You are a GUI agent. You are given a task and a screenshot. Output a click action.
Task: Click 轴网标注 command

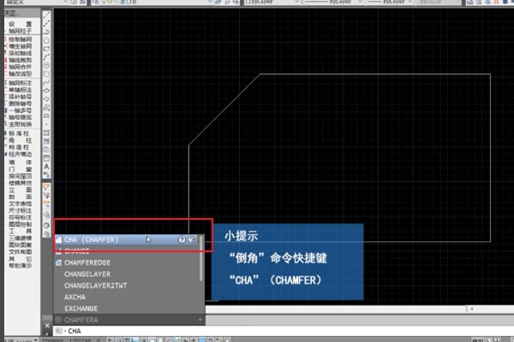coord(21,83)
